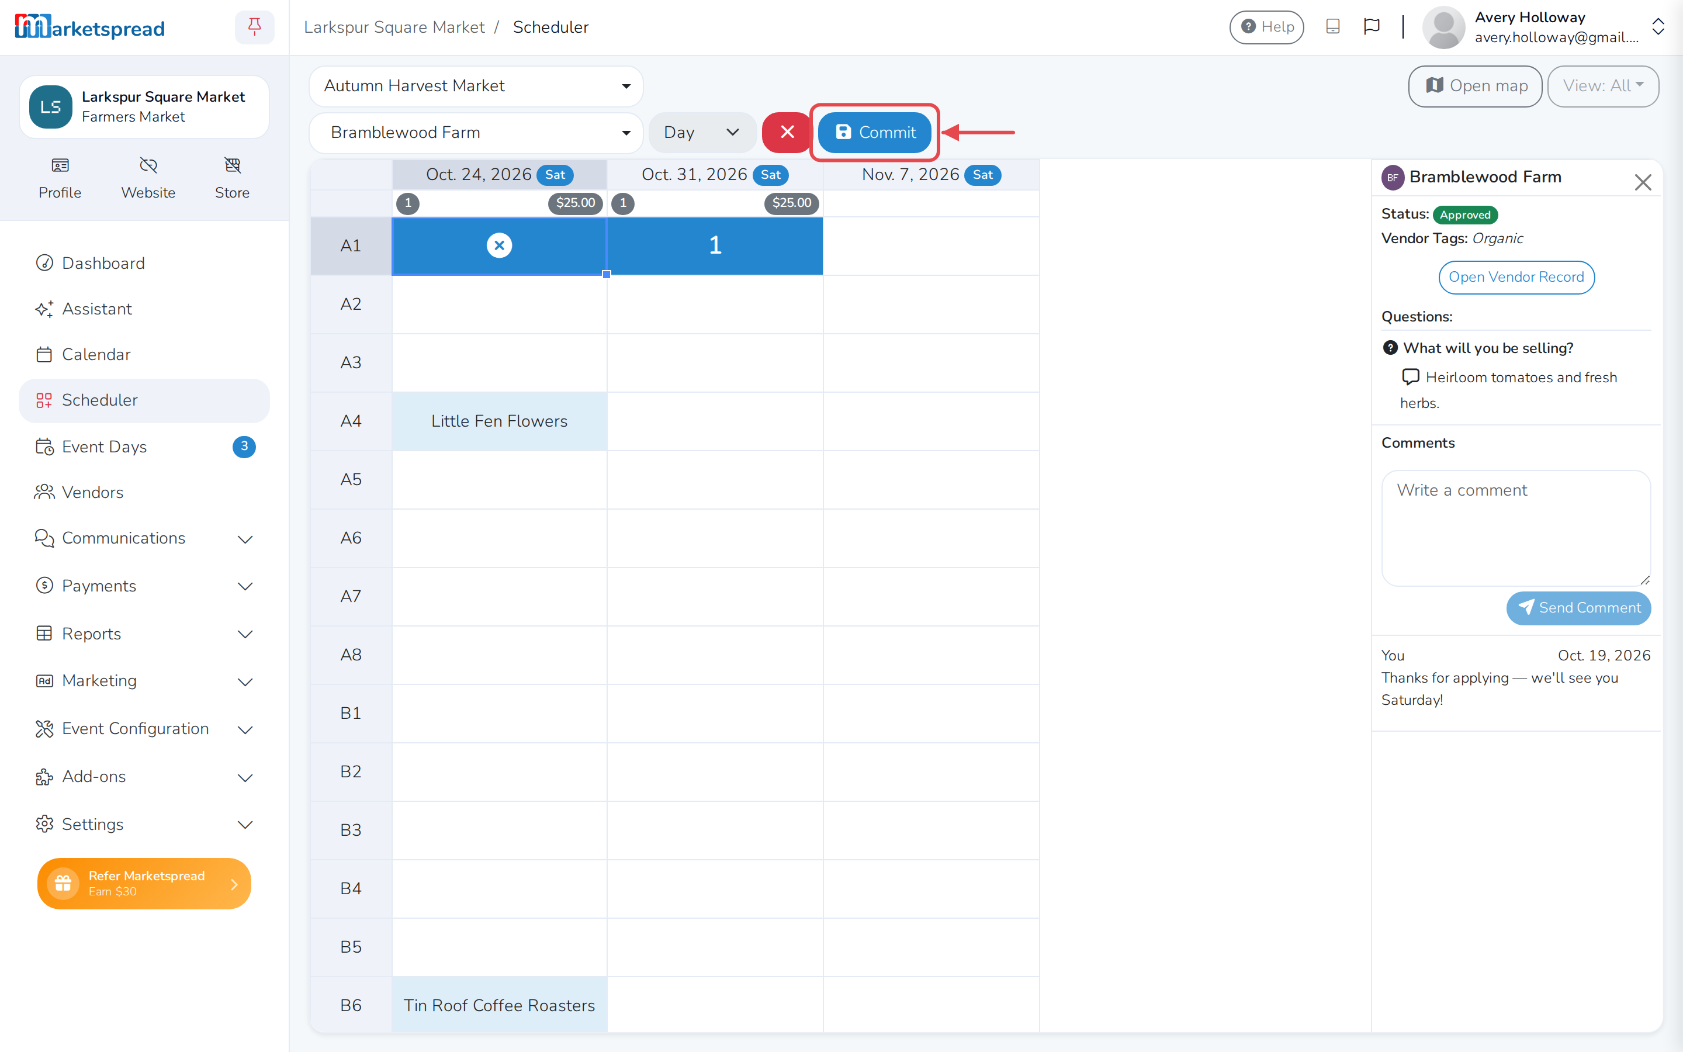Open the book/docs icon in header
Image resolution: width=1683 pixels, height=1052 pixels.
pos(1332,27)
